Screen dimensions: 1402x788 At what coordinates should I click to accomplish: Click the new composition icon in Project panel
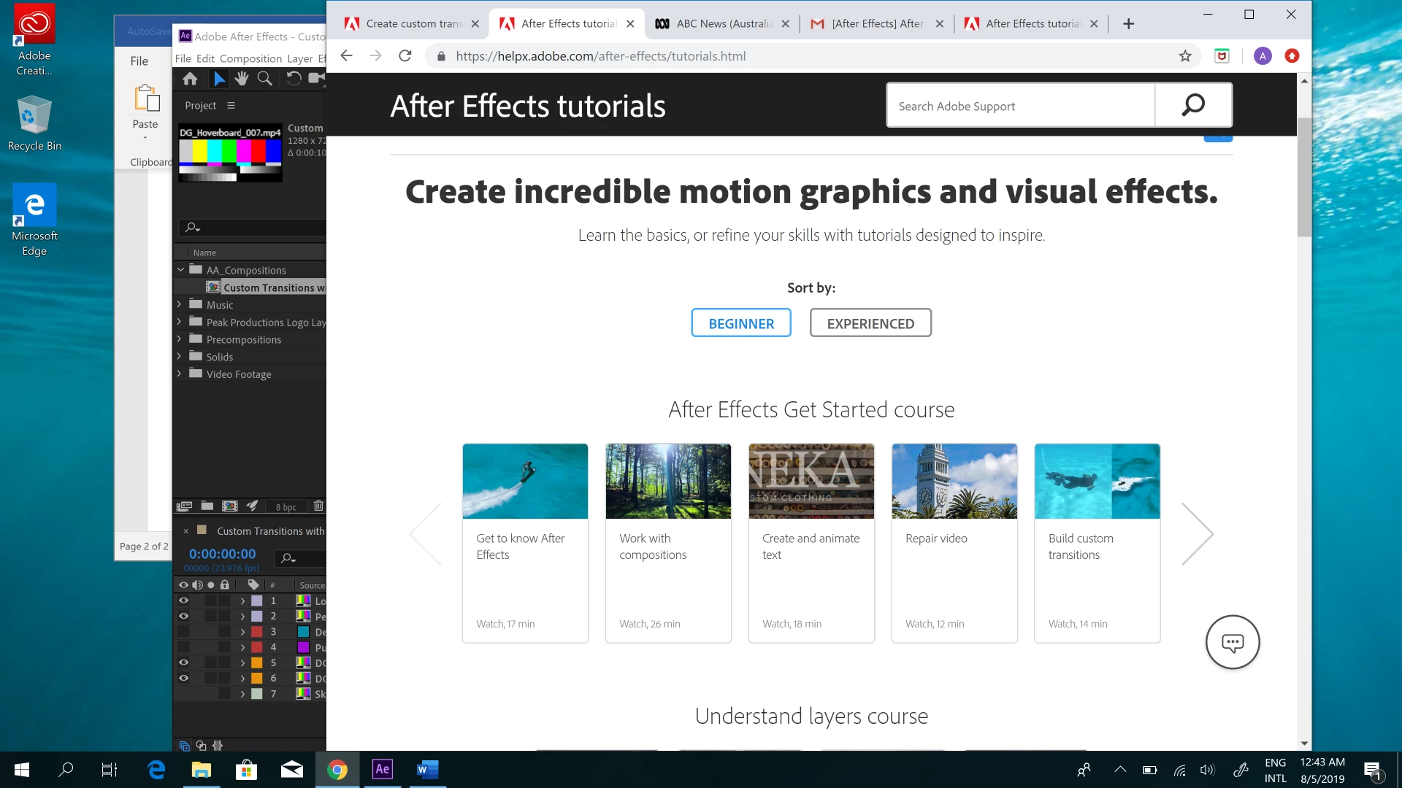point(230,506)
